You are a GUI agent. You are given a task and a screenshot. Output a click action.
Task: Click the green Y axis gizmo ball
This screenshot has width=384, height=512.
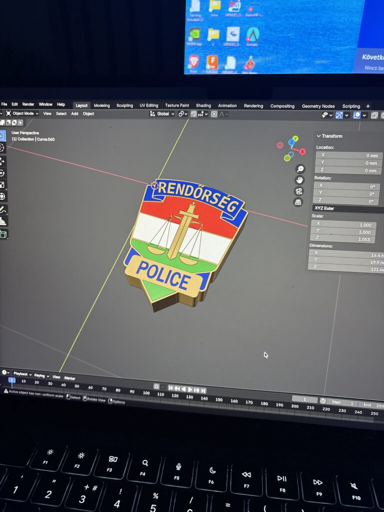pos(295,138)
